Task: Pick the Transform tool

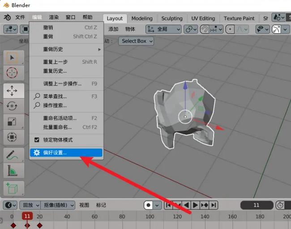Action: click(x=12, y=137)
